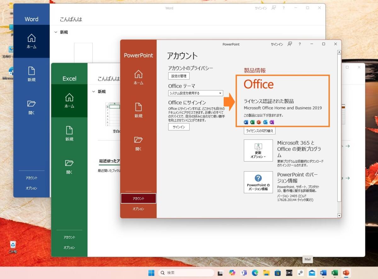The width and height of the screenshot is (378, 279).
Task: Open PowerPoint Home in sidebar
Action: [138, 77]
